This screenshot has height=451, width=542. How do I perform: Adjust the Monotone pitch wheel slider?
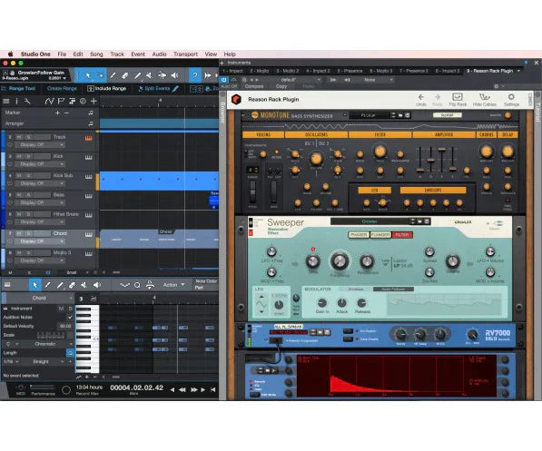coord(252,191)
